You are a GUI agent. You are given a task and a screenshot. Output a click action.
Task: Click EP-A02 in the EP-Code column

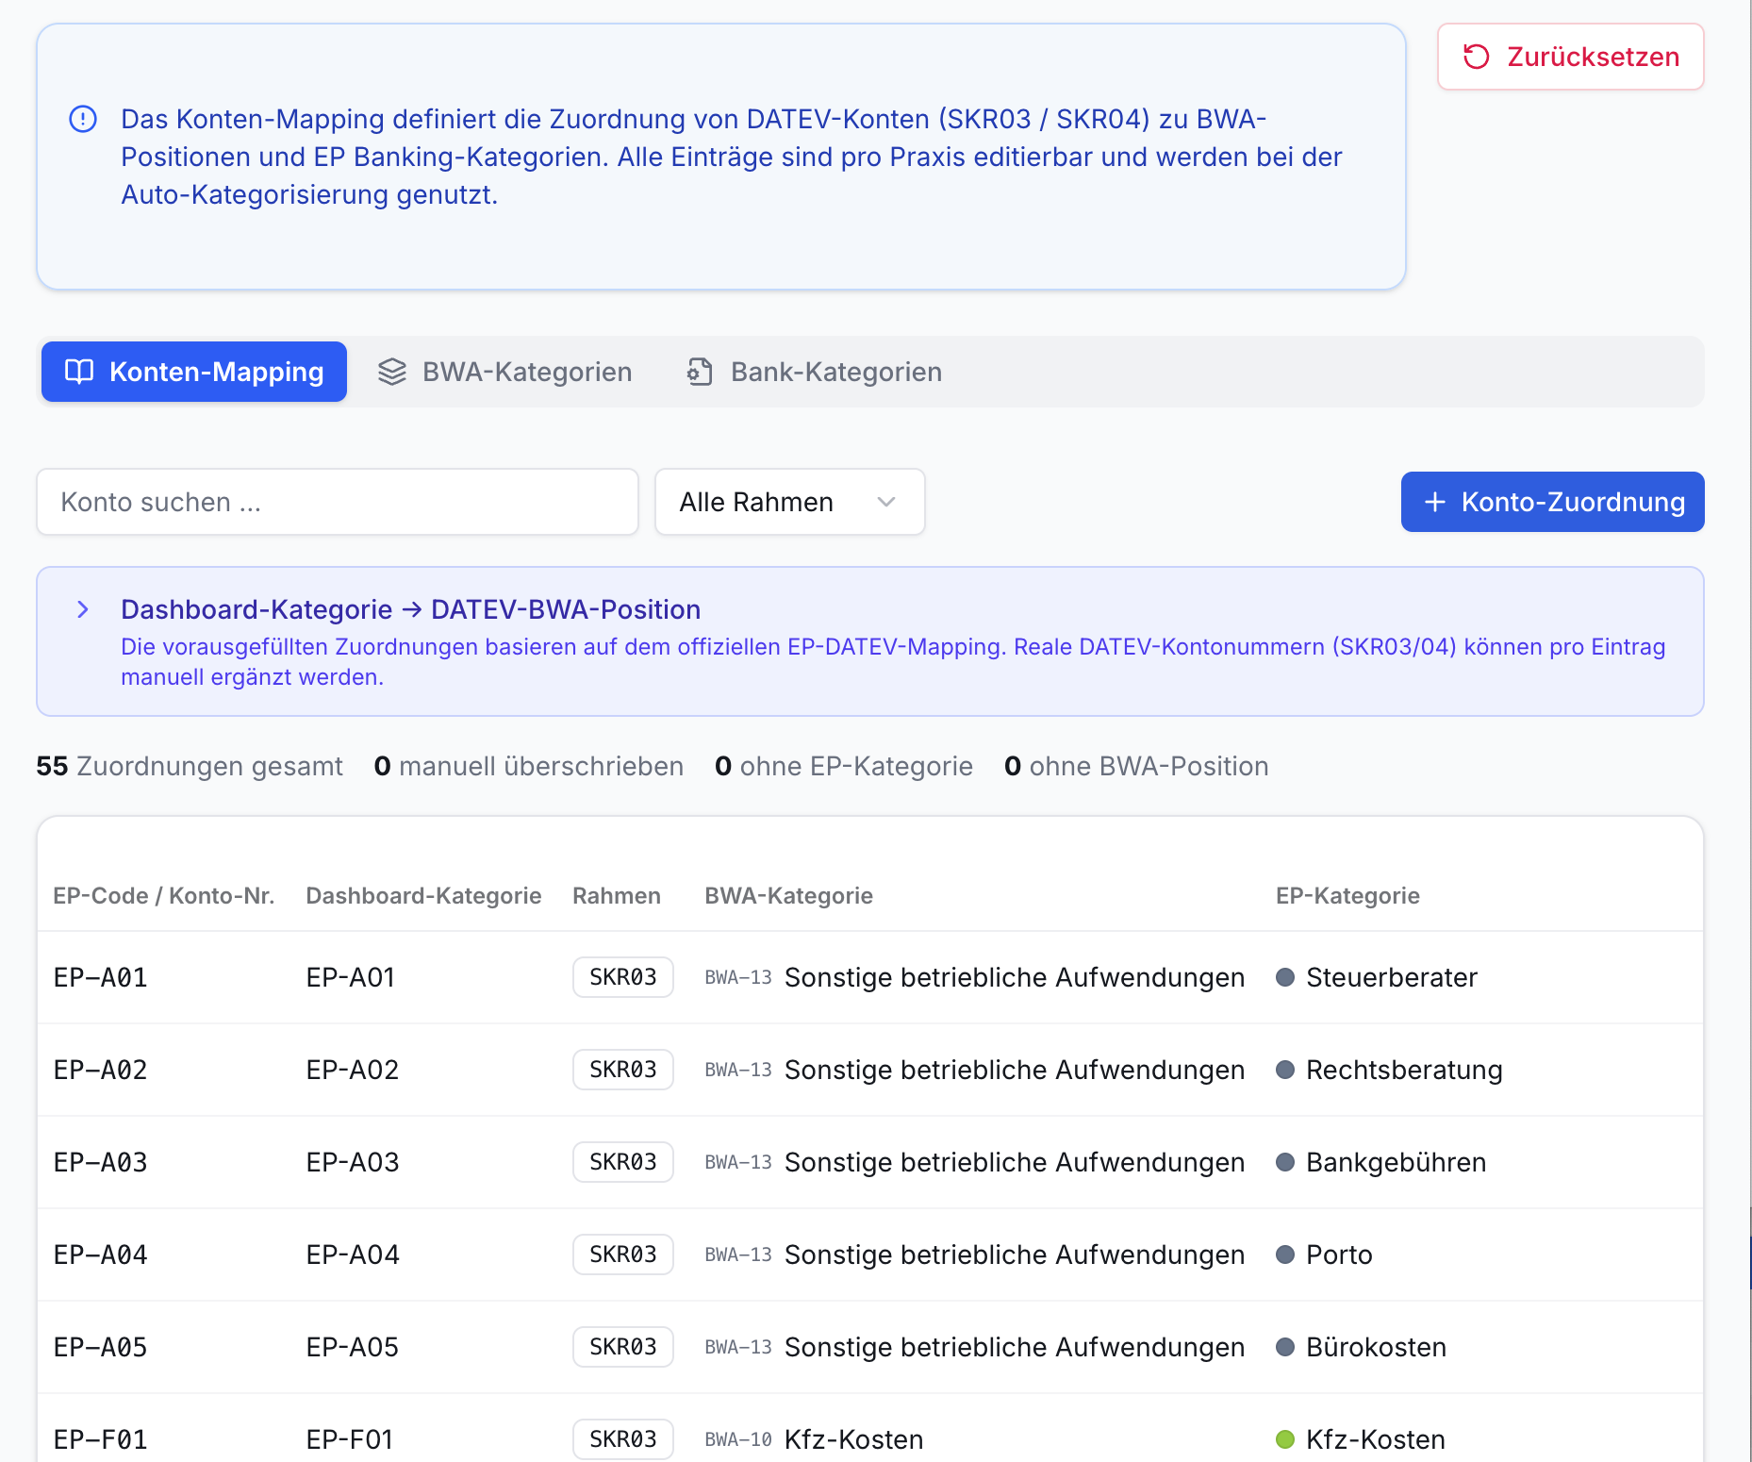(101, 1070)
